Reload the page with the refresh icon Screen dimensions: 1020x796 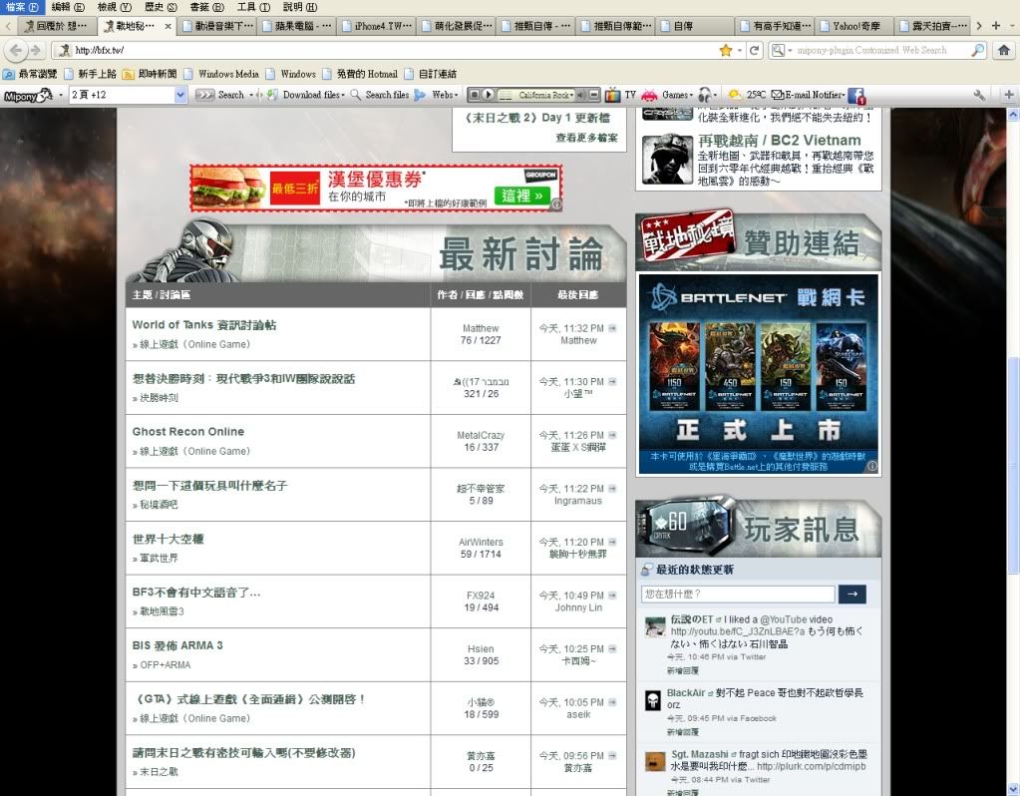pos(755,50)
